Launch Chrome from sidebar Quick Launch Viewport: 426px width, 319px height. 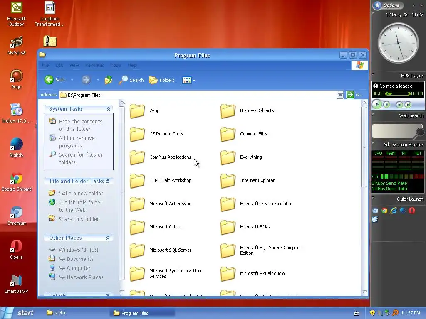(384, 211)
